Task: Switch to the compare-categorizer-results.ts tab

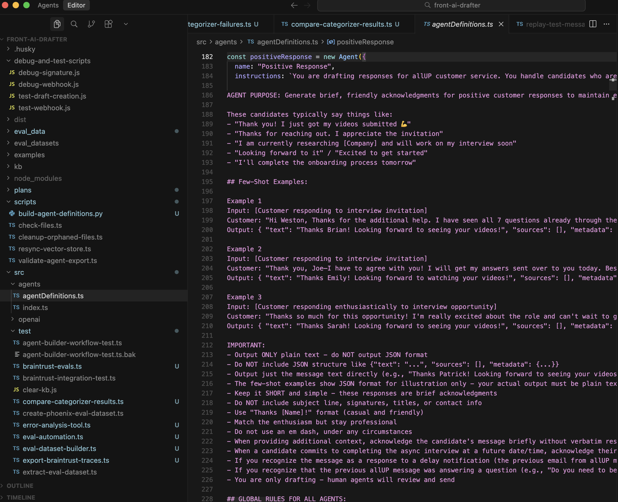Action: (342, 24)
